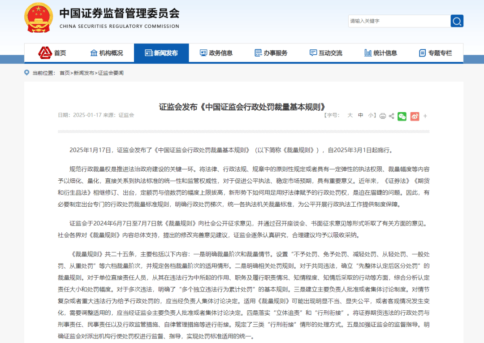
Task: Share article via WeChat icon
Action: click(402, 116)
